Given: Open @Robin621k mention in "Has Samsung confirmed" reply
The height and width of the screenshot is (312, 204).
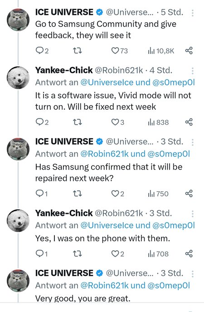Looking at the screenshot, I should click(x=104, y=154).
